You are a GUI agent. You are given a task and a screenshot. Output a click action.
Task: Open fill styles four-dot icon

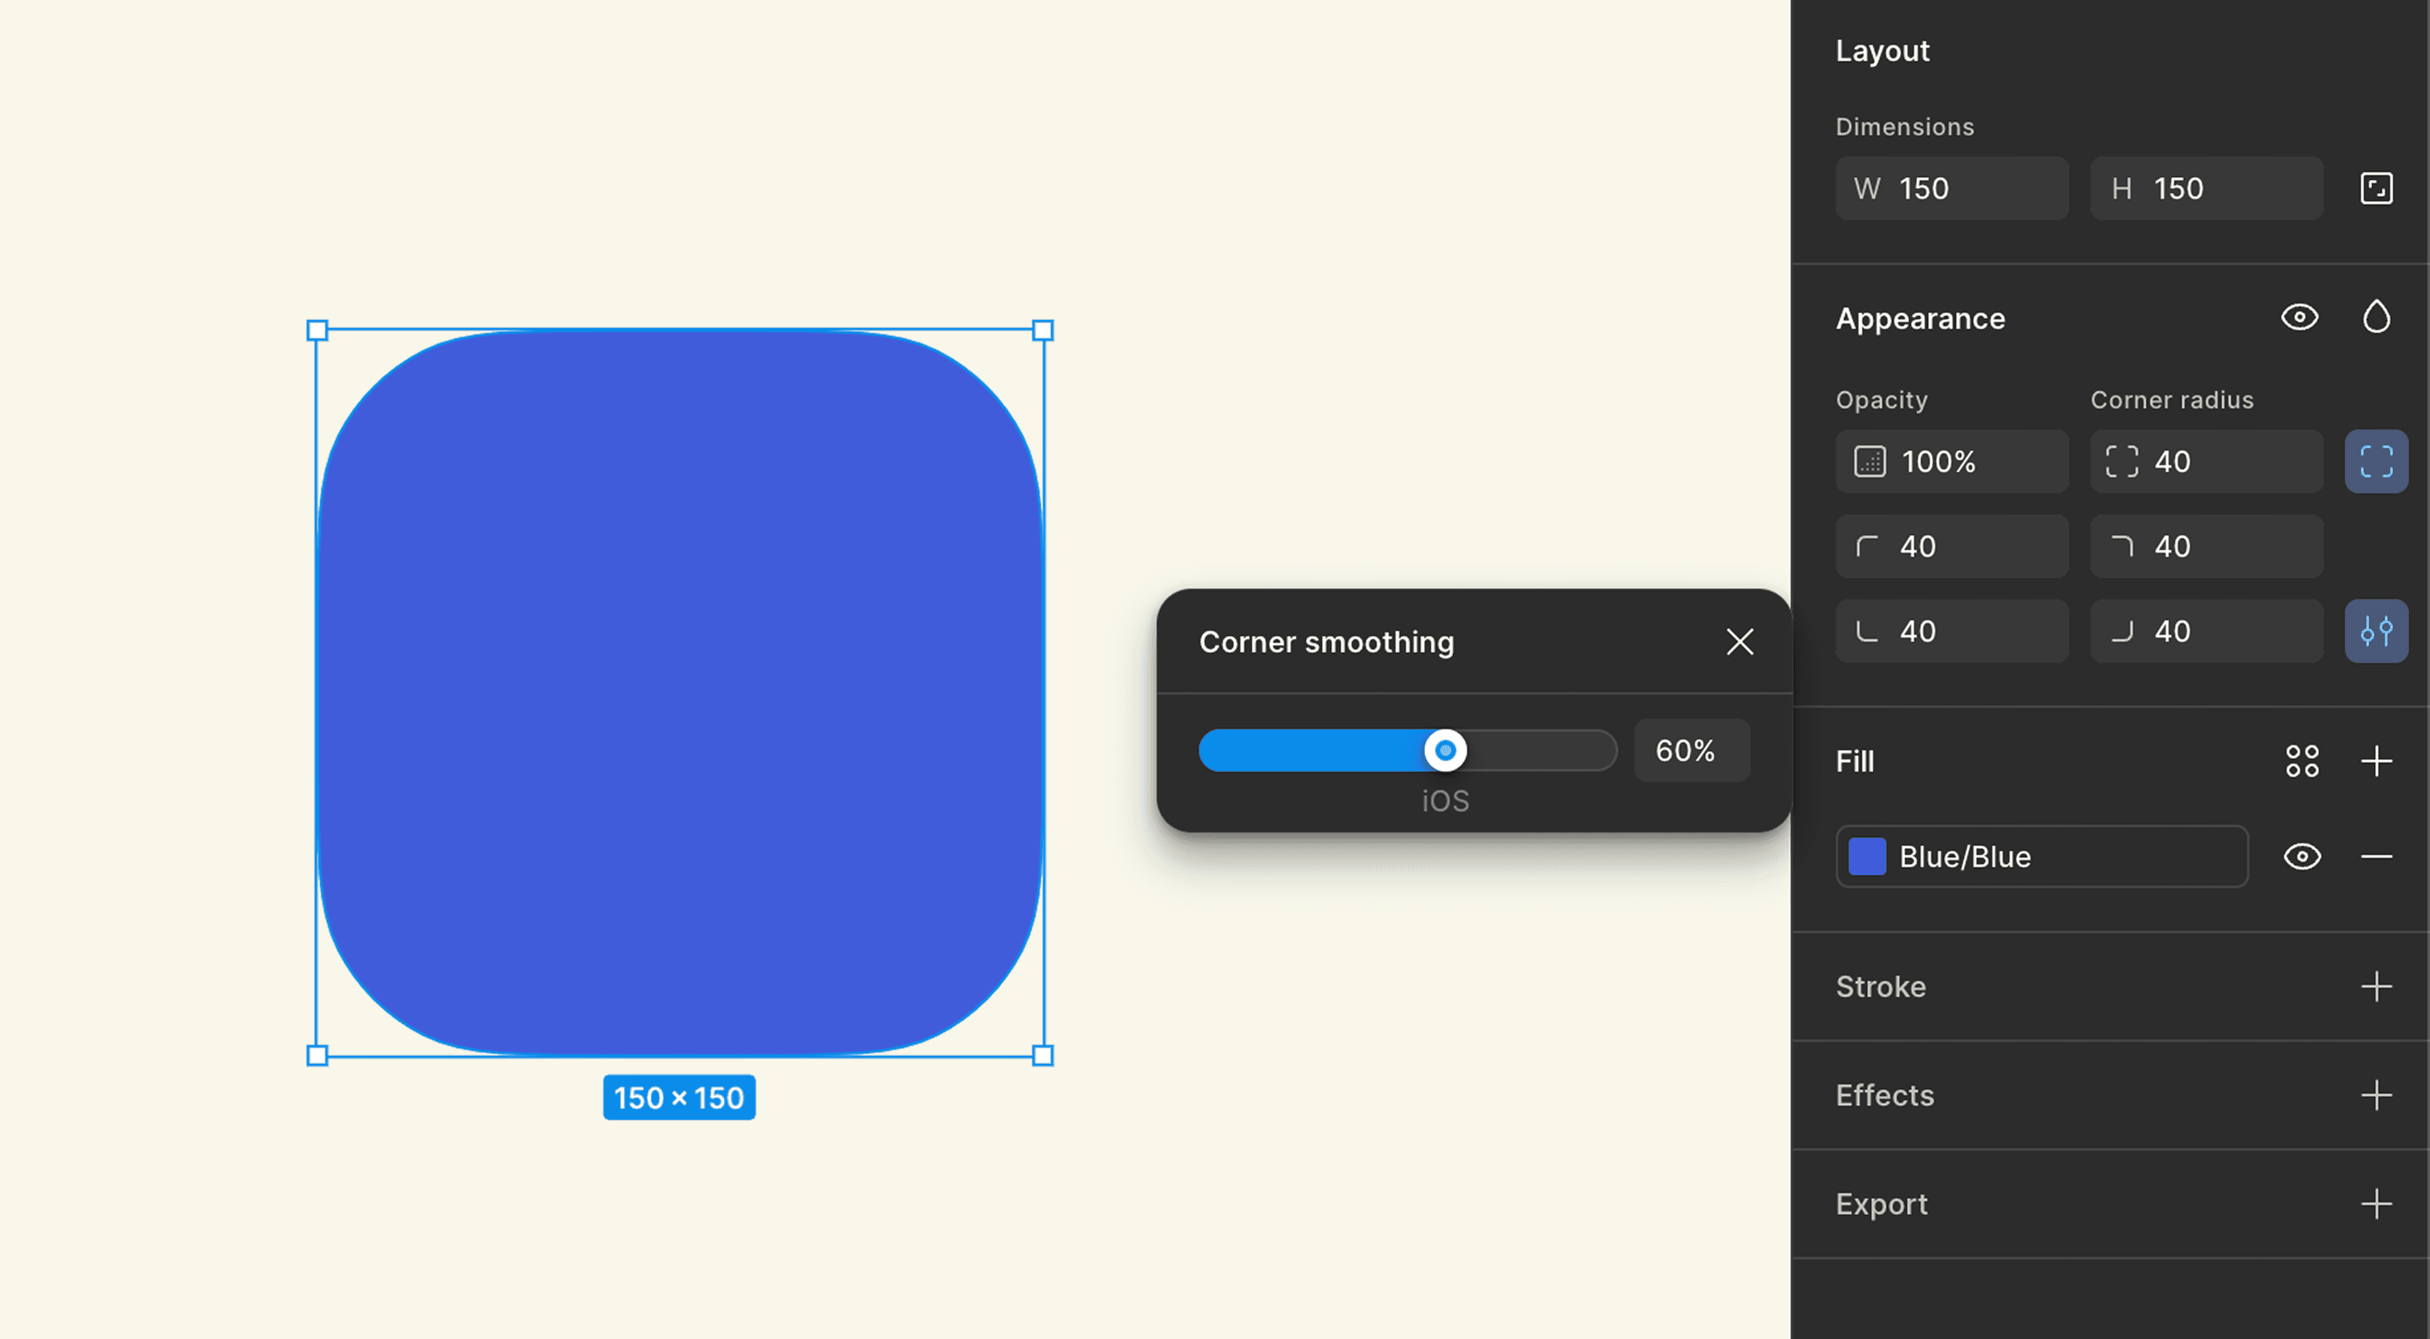pos(2302,761)
